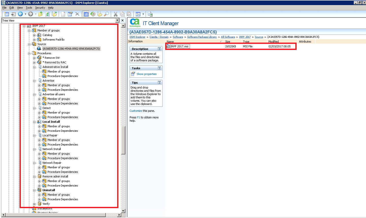
Task: Open properties with the hand-on-window toolbar icon
Action: (x=70, y=14)
